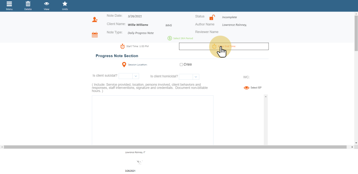The width and height of the screenshot is (358, 174).
Task: Click the page vertical scrollbar down arrow
Action: point(356,143)
